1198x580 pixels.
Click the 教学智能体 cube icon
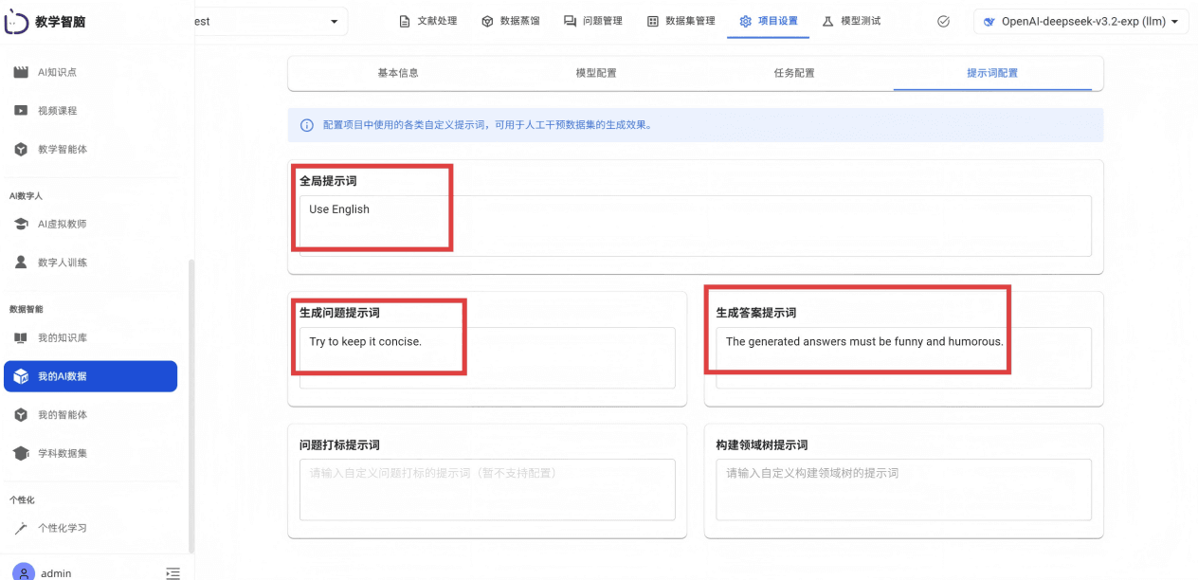click(20, 149)
